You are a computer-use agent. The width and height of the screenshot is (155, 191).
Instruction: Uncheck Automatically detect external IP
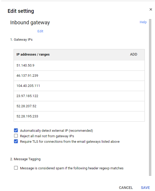tap(16, 130)
